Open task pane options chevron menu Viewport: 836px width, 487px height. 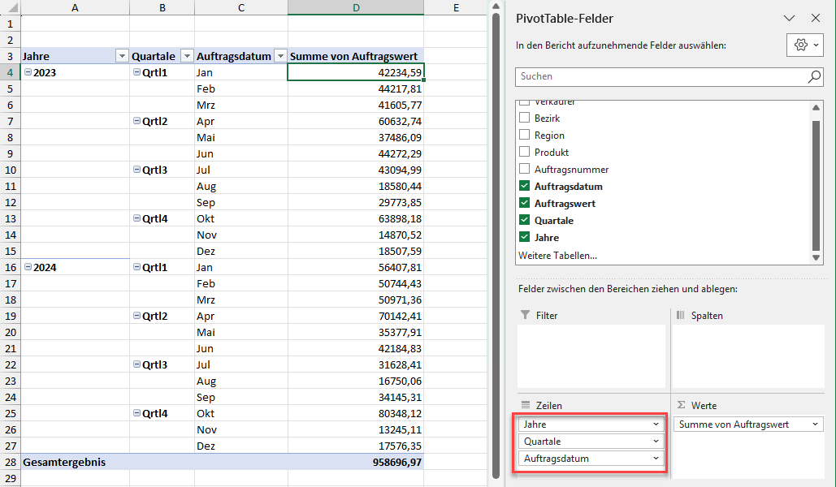pyautogui.click(x=788, y=18)
